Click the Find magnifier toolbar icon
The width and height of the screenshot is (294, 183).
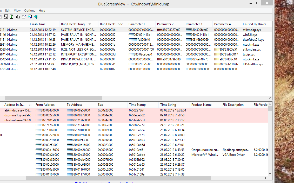point(30,17)
